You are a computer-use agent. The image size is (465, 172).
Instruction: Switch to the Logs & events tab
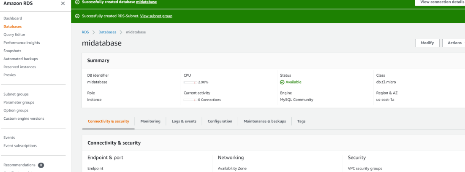(184, 121)
